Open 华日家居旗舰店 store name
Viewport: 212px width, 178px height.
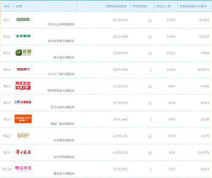(64, 157)
